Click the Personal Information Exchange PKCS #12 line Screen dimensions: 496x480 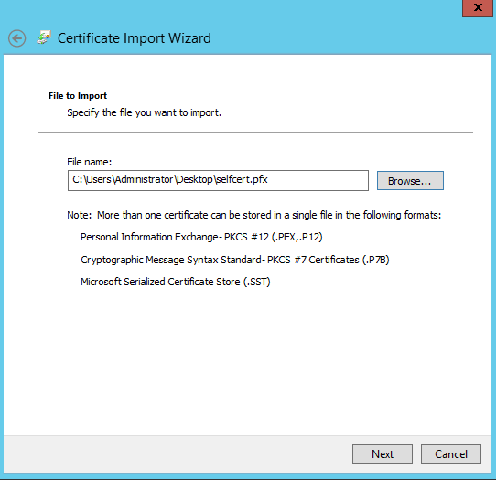pyautogui.click(x=201, y=237)
